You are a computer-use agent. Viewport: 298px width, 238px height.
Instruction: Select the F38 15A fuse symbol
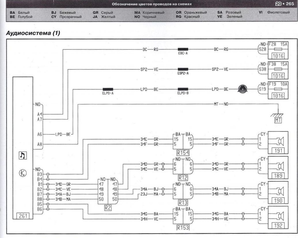click(278, 69)
